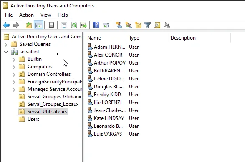245x162 pixels.
Task: Toggle Show/Hide Console Tree icon
Action: coord(38,25)
